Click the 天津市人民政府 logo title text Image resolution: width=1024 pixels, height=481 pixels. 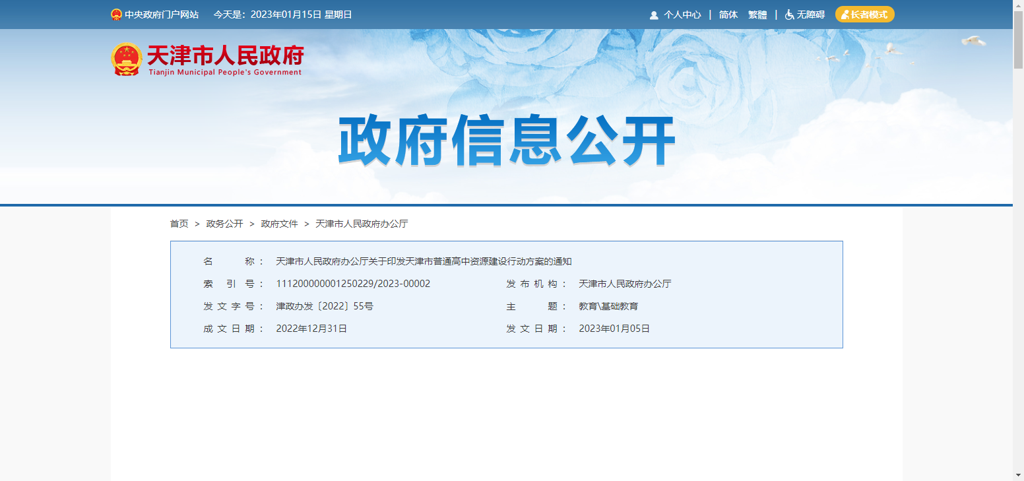[x=225, y=55]
